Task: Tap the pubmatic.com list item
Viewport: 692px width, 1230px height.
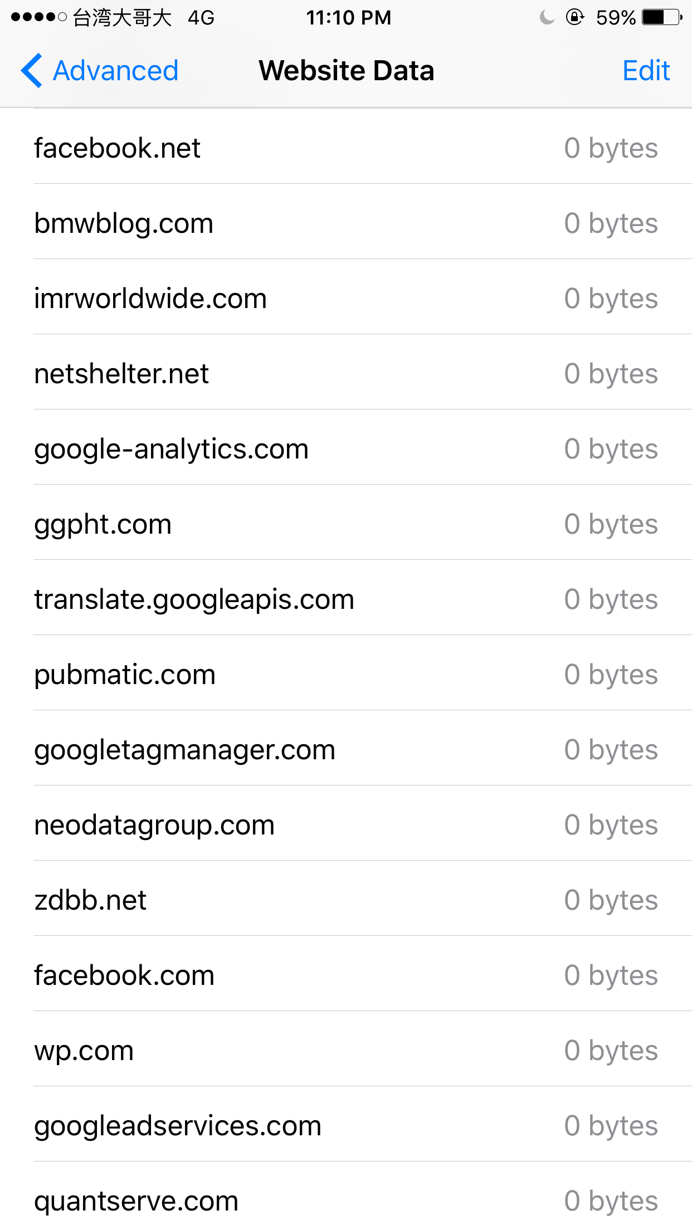Action: pos(345,675)
